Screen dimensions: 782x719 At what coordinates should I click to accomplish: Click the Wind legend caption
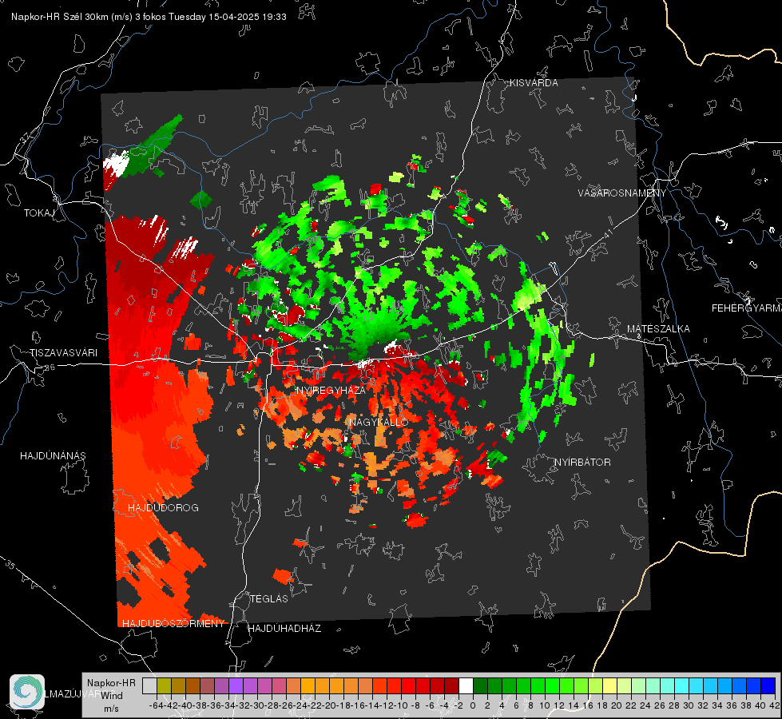[111, 696]
